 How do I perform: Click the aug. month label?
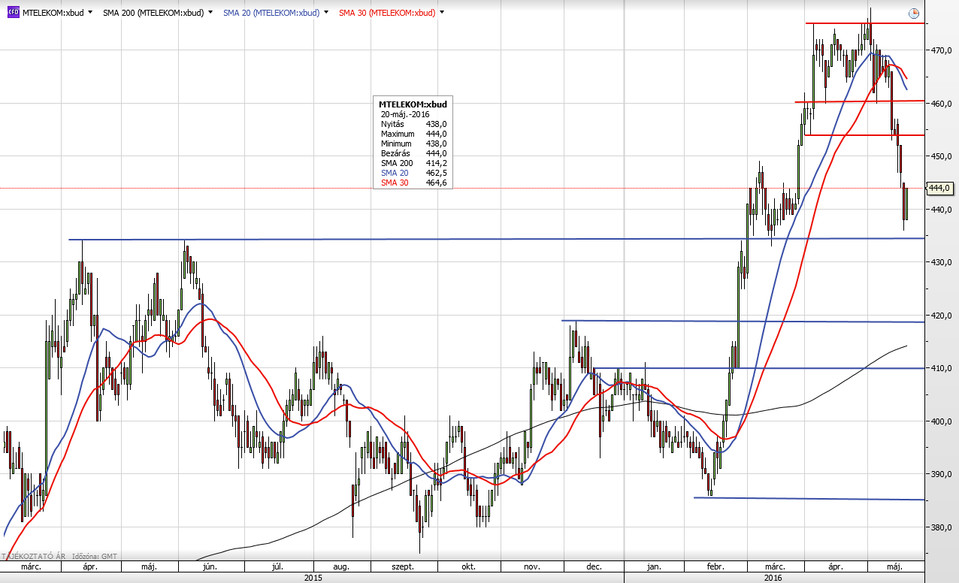coord(341,566)
